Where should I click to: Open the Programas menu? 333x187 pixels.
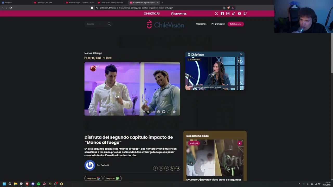coord(201,24)
